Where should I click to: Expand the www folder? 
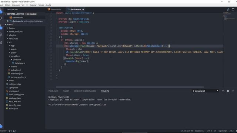coord(11,81)
